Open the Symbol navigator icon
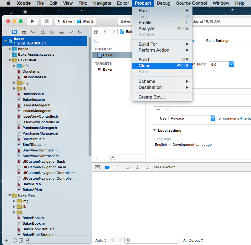This screenshot has height=245, width=251. tap(24, 32)
